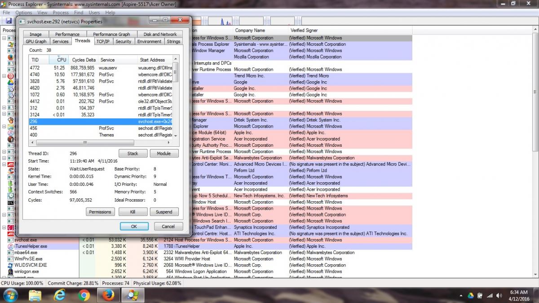Click the CPU Usage status bar entry
This screenshot has width=539, height=303.
point(22,283)
